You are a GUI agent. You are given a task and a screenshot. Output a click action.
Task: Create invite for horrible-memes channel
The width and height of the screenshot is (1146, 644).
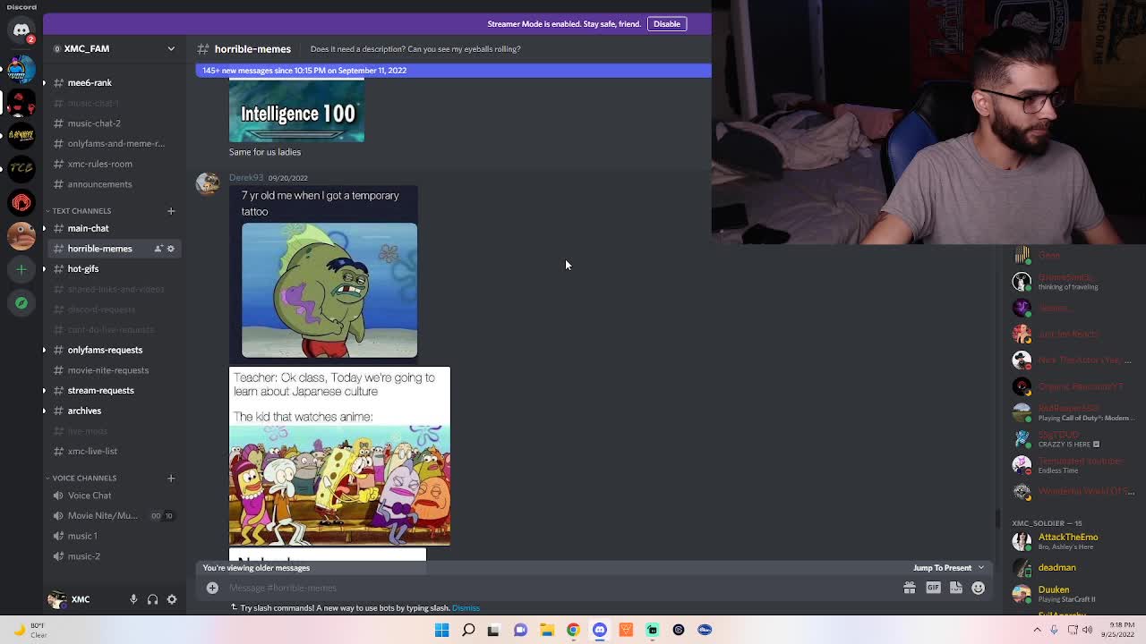click(158, 249)
